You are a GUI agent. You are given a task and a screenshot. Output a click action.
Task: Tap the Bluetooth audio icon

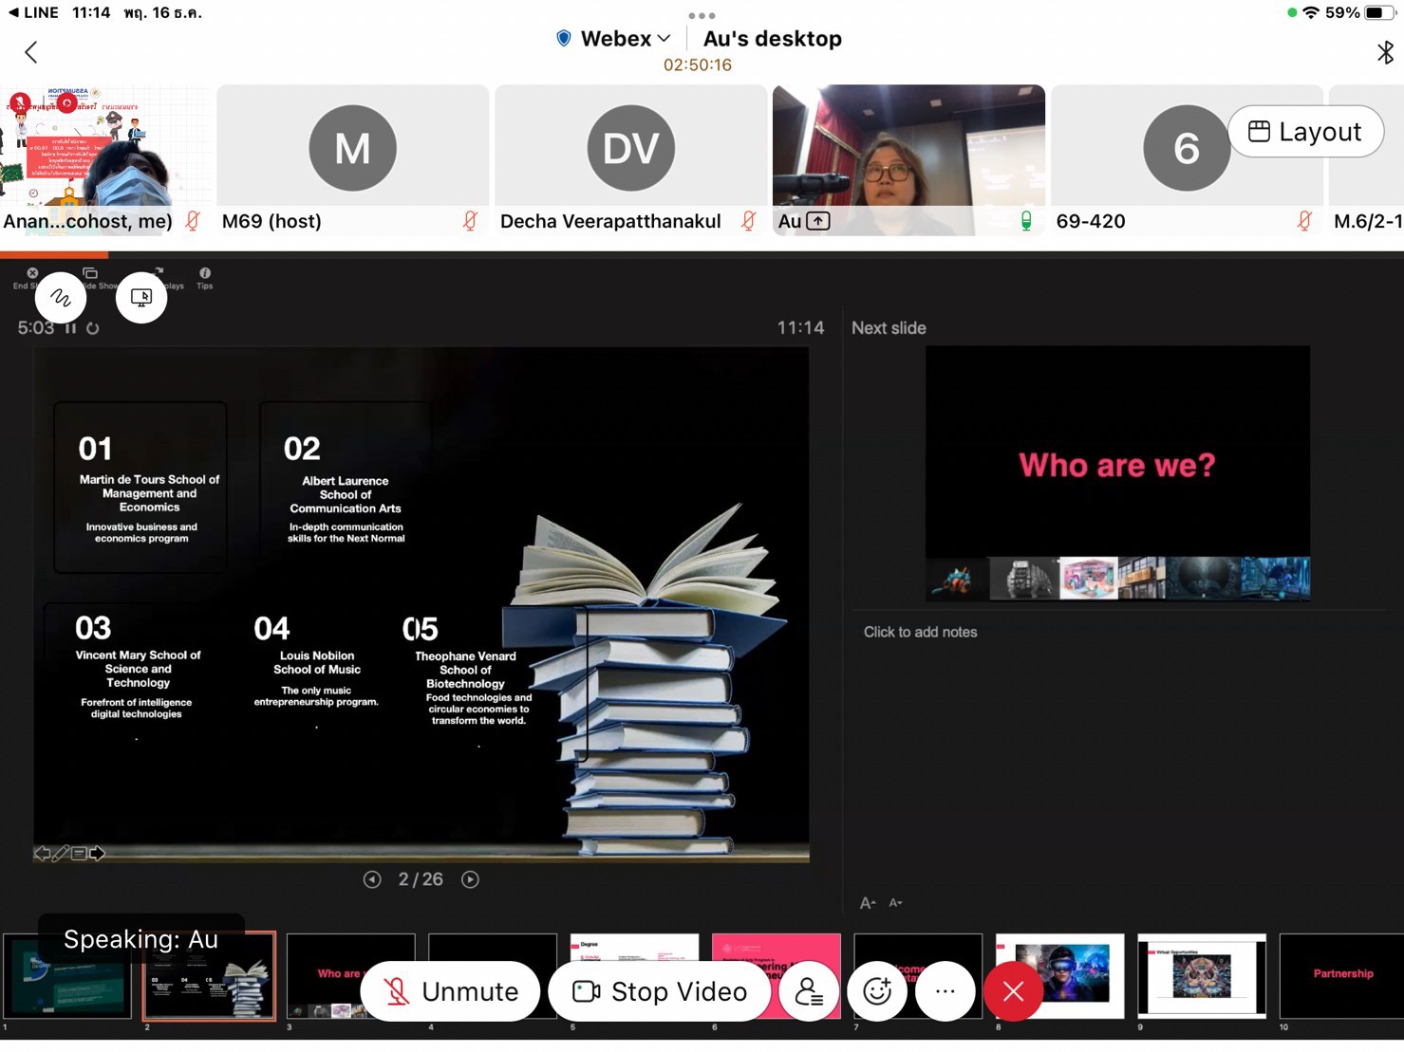pyautogui.click(x=1385, y=52)
